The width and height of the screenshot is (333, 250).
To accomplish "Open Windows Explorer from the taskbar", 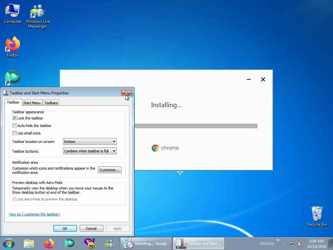I will click(x=29, y=244).
